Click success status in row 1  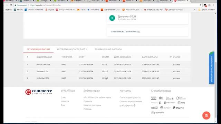[x=176, y=64]
